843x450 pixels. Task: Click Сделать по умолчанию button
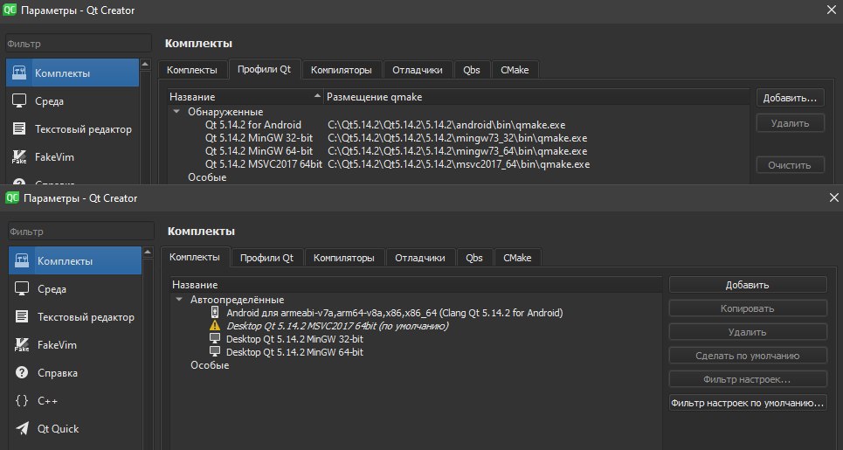tap(748, 356)
